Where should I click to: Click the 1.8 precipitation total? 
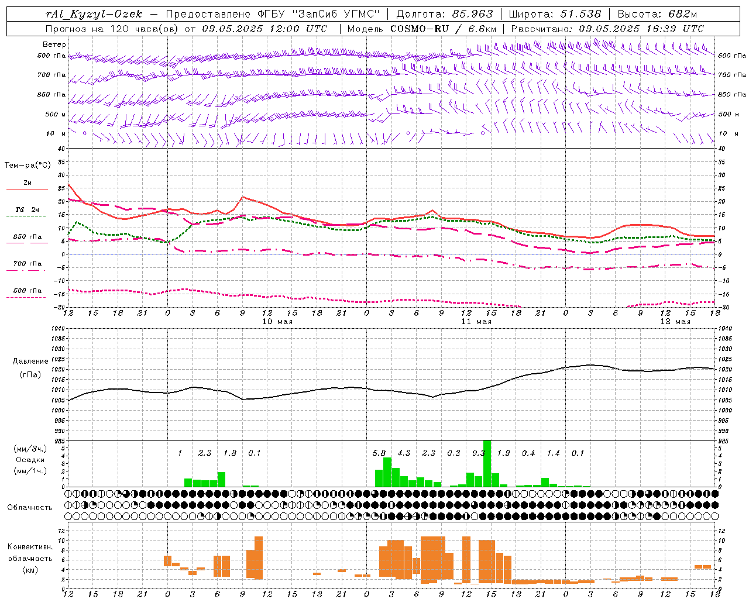[x=230, y=453]
